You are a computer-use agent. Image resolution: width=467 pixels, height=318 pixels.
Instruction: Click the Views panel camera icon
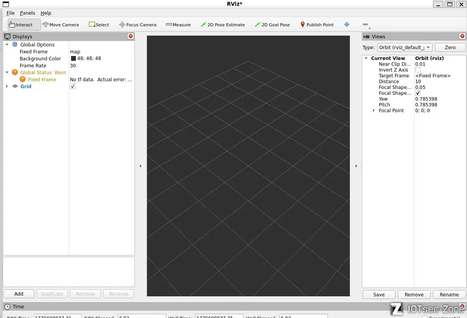pos(366,36)
